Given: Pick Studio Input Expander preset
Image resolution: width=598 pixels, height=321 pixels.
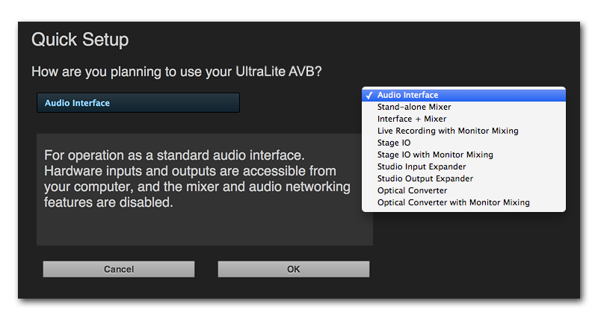Looking at the screenshot, I should [x=421, y=166].
